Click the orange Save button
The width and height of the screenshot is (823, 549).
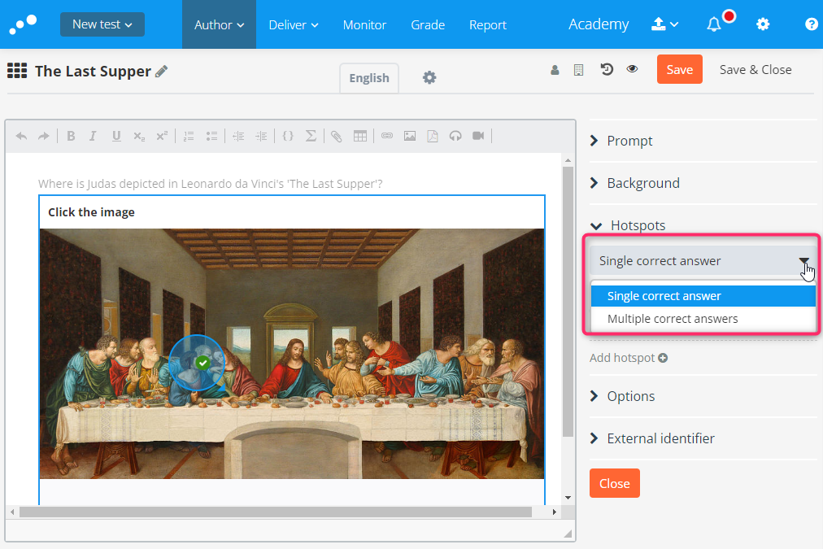coord(680,69)
